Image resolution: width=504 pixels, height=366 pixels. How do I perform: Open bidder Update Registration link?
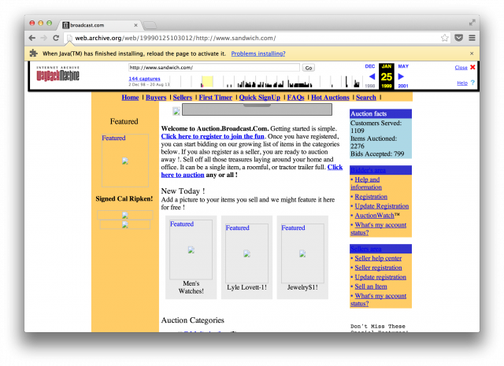tap(382, 206)
